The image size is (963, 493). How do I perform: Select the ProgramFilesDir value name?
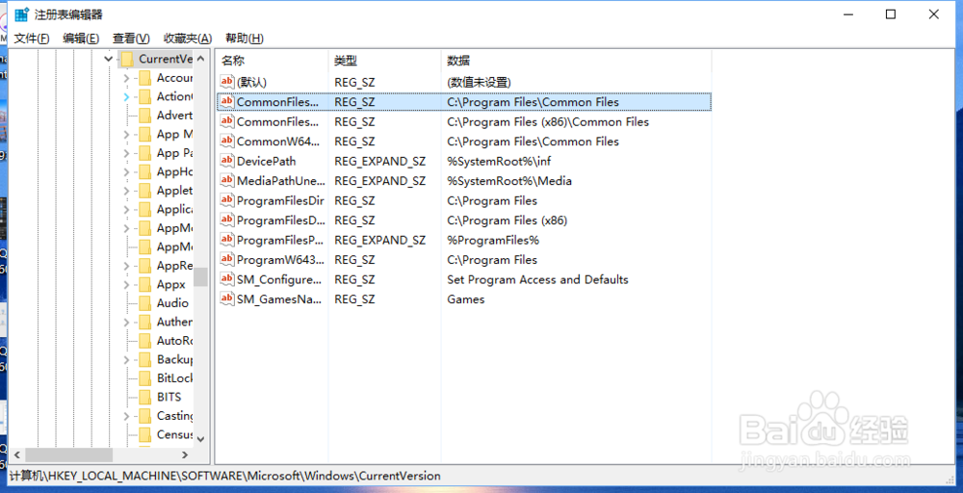click(280, 200)
